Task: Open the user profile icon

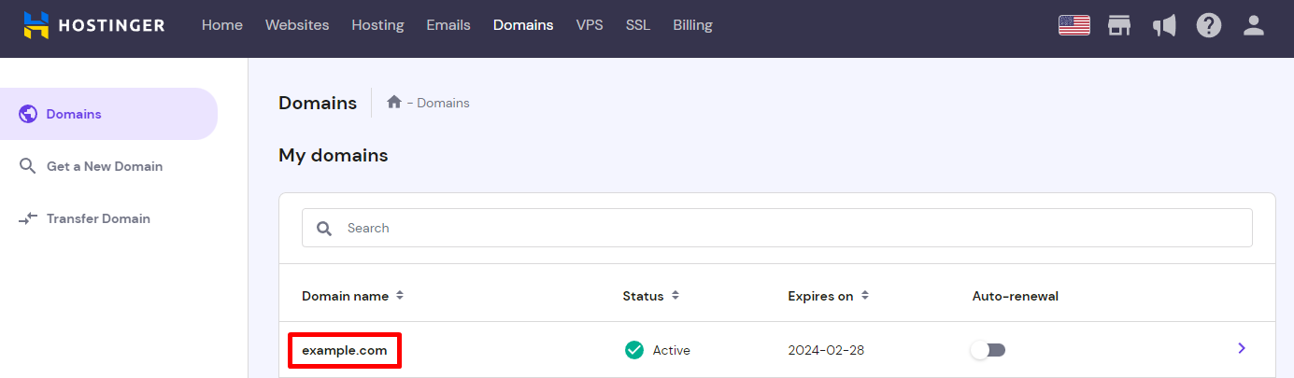Action: 1254,25
